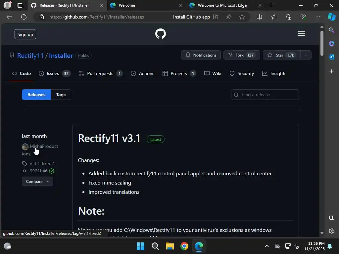Open the Code tab
This screenshot has height=254, width=339.
click(x=21, y=73)
